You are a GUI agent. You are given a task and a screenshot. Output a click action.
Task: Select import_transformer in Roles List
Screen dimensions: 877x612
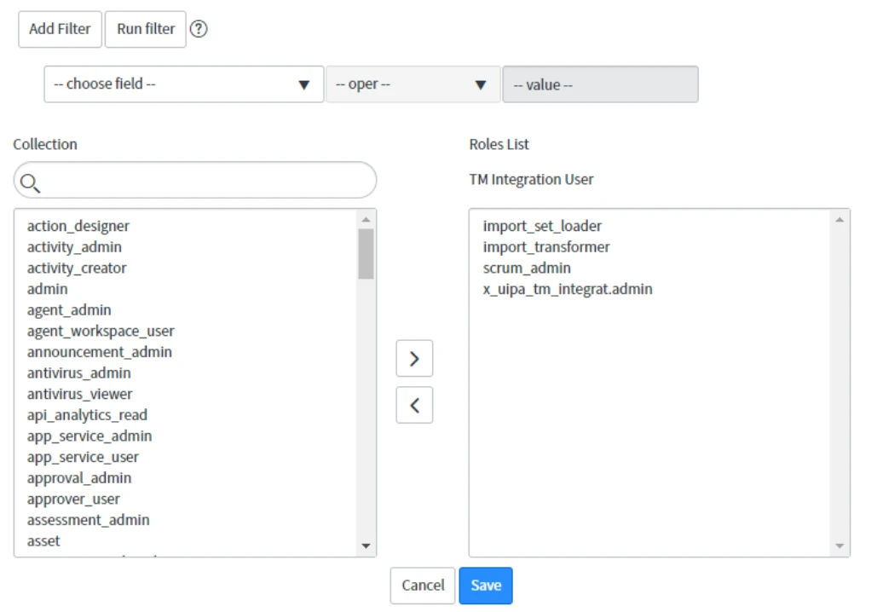point(546,247)
